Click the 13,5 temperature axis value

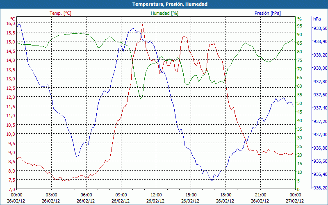pyautogui.click(x=11, y=69)
